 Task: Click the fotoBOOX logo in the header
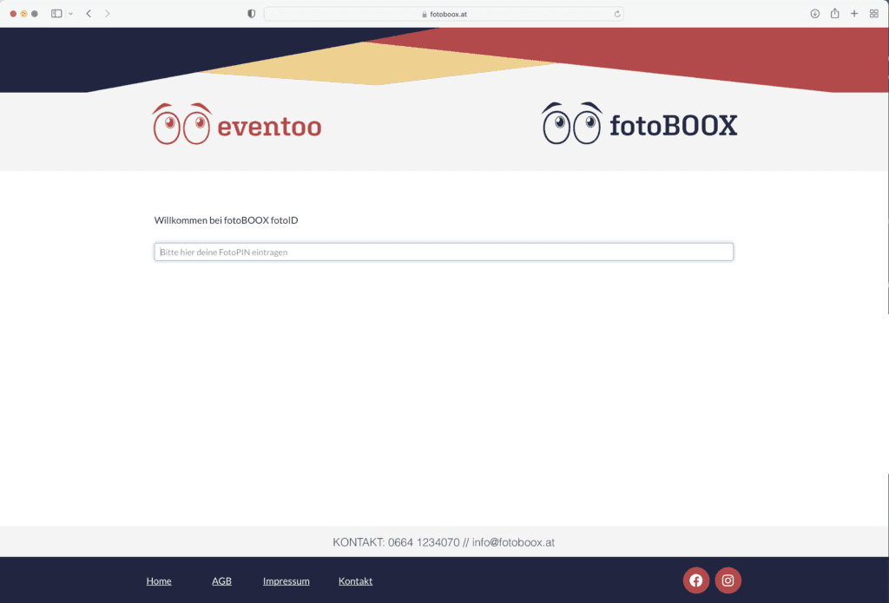(x=640, y=124)
